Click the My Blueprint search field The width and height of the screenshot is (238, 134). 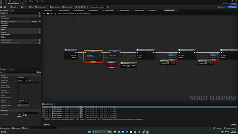pyautogui.click(x=22, y=13)
